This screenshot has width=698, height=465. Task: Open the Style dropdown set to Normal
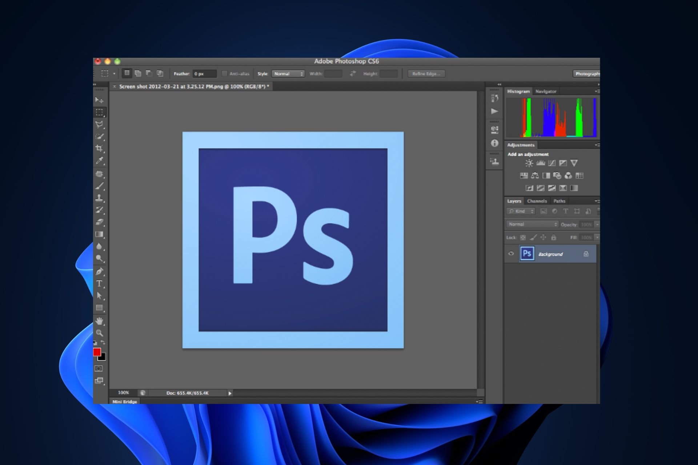coord(288,74)
